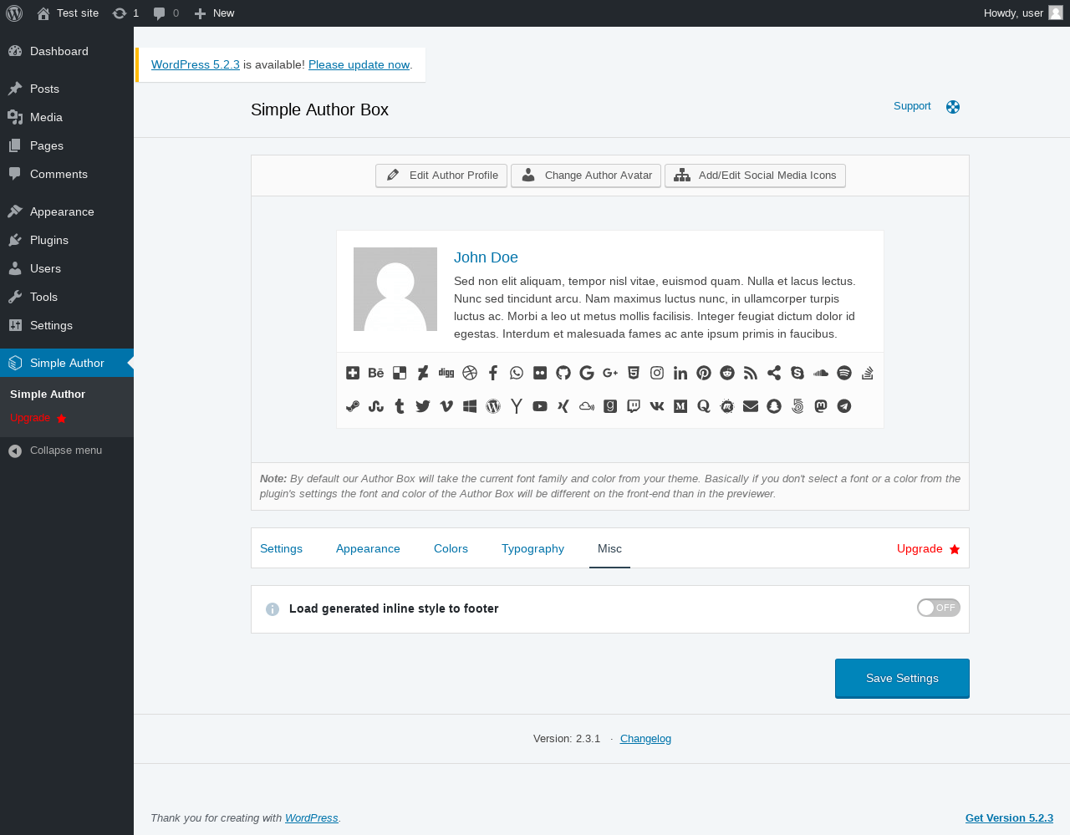1070x835 pixels.
Task: Click the Pinterest social icon
Action: (704, 373)
